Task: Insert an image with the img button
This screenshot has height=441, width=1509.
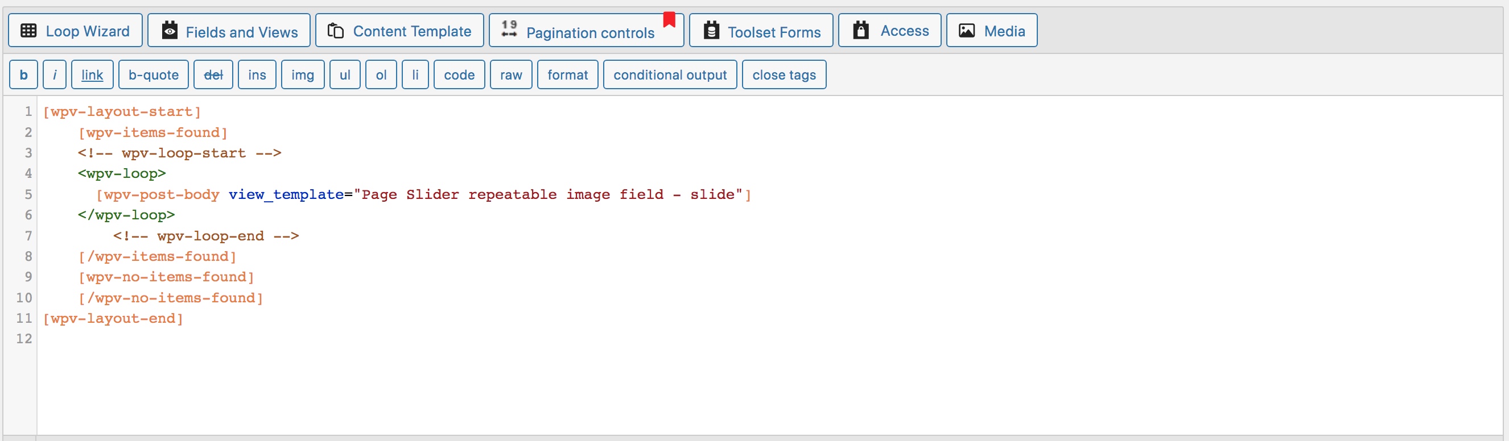Action: click(303, 75)
